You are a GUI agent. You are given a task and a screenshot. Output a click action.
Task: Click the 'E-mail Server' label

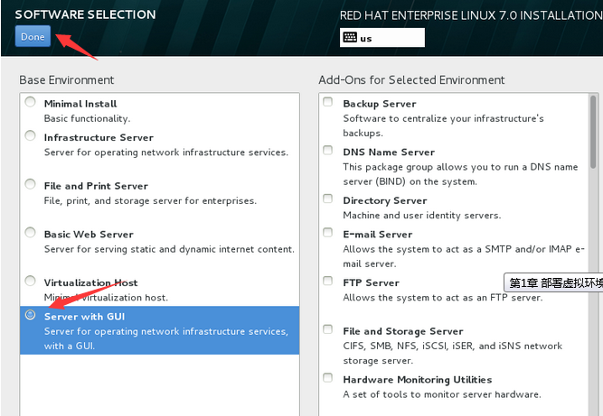pyautogui.click(x=378, y=234)
